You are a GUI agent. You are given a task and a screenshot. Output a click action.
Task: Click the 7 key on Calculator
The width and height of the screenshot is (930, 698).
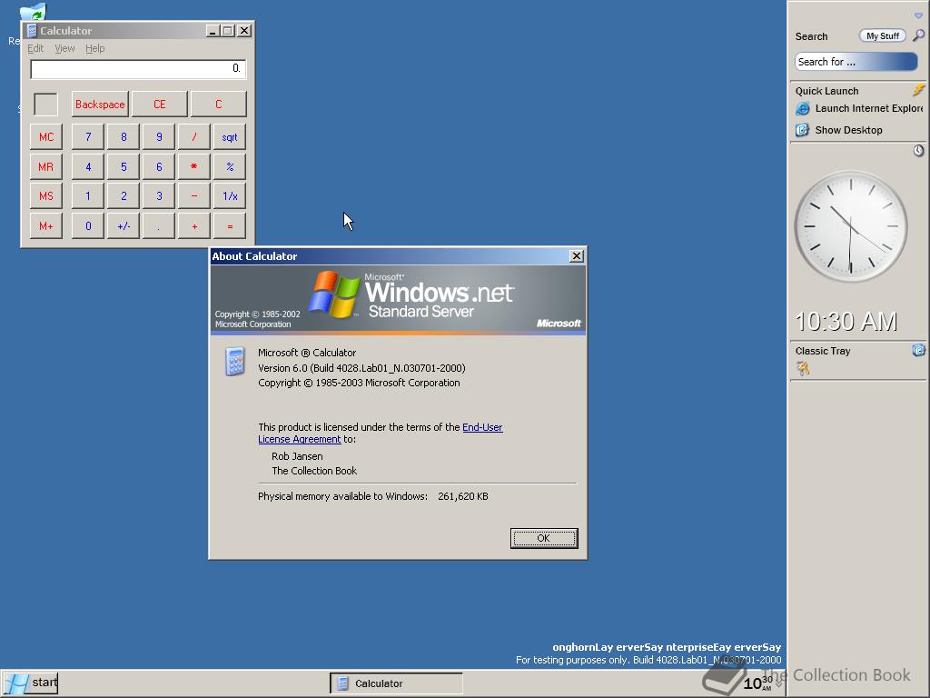(x=88, y=137)
